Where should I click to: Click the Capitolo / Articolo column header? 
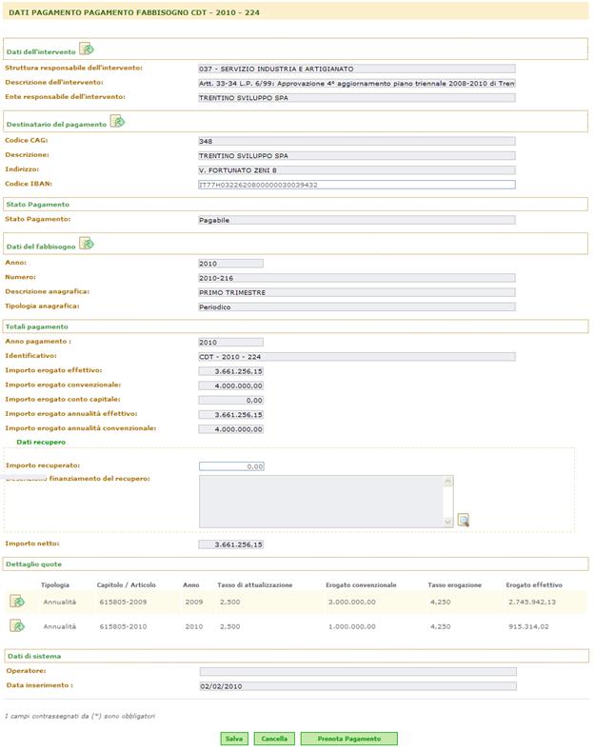(x=126, y=584)
